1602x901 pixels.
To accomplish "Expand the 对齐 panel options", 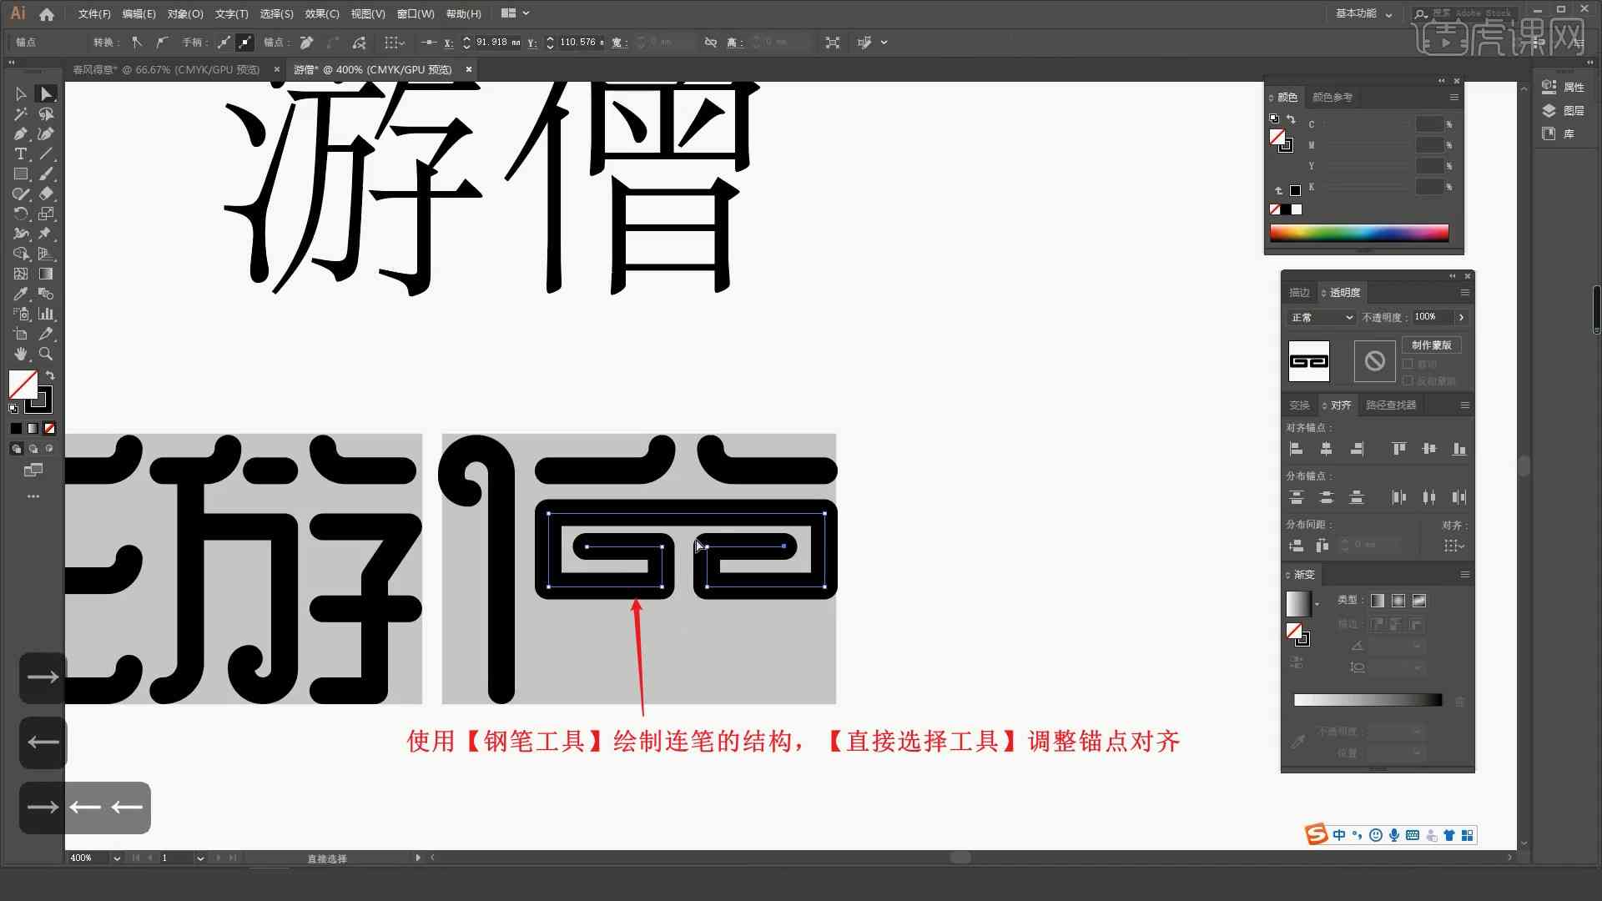I will (x=1464, y=405).
